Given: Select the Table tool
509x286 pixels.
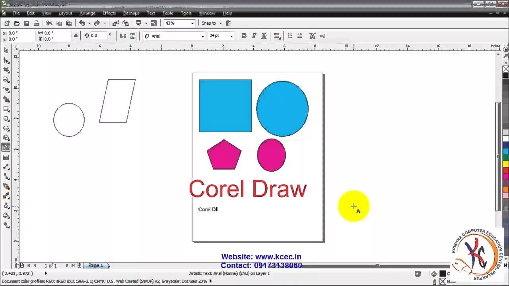Looking at the screenshot, I should coord(6,157).
